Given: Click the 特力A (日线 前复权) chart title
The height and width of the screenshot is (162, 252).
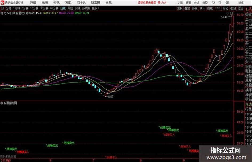Looking at the screenshot, I should [13, 13].
